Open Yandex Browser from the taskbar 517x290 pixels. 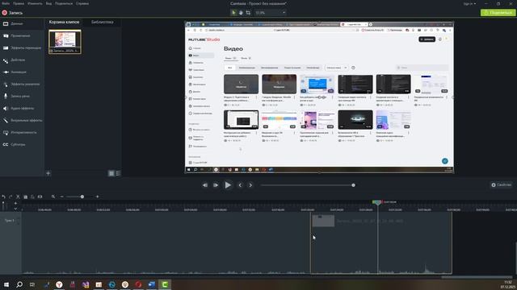(x=59, y=284)
